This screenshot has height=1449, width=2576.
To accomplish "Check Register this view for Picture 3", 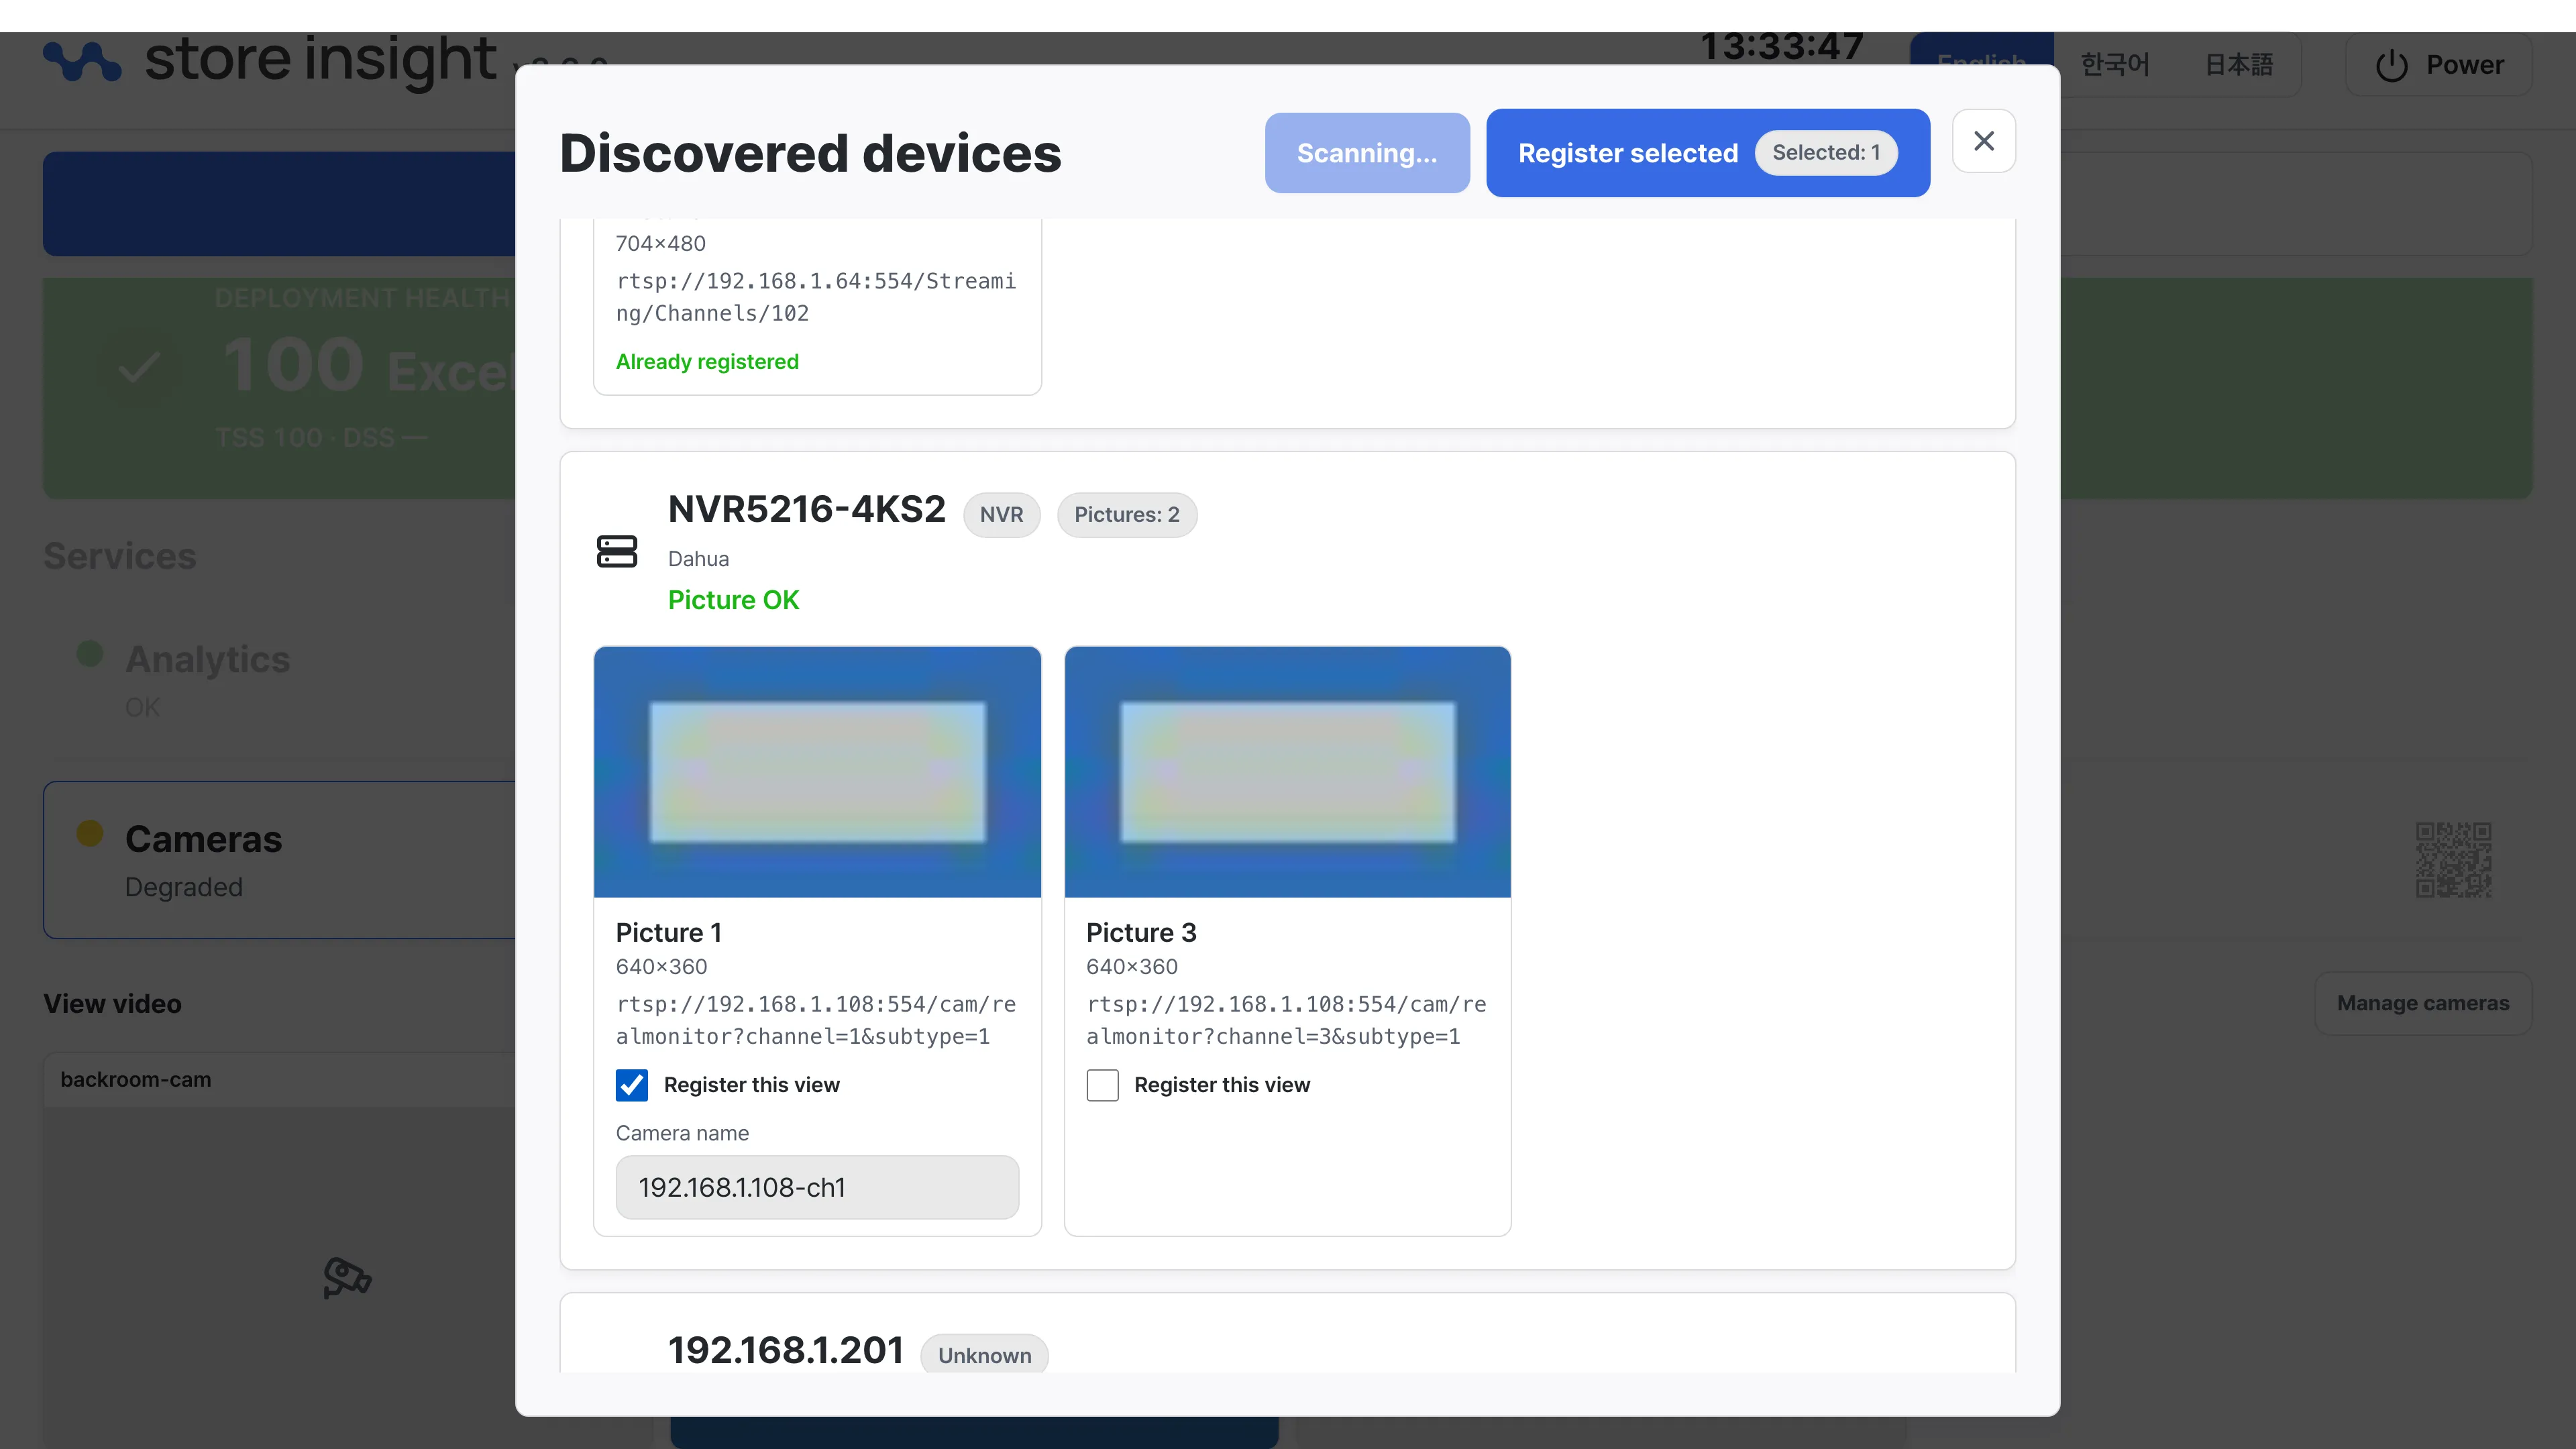I will click(1102, 1085).
